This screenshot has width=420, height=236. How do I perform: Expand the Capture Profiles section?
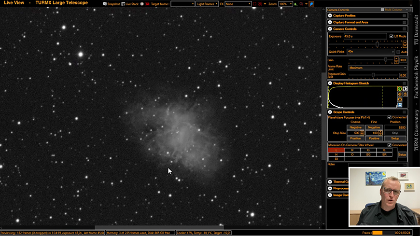click(330, 15)
